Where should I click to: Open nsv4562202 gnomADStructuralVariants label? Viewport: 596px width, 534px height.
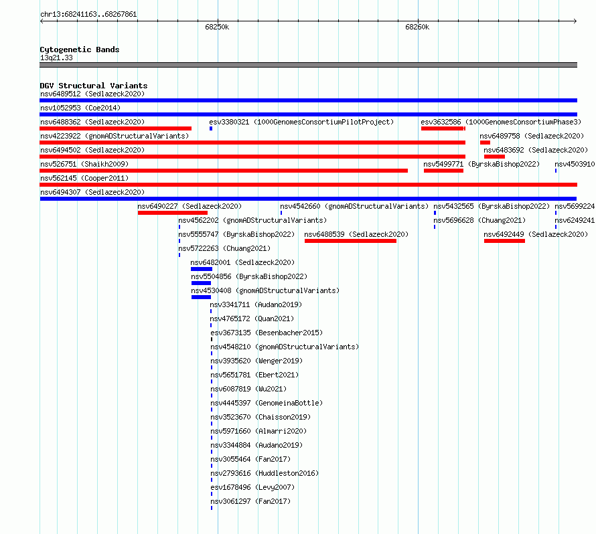pyautogui.click(x=252, y=220)
